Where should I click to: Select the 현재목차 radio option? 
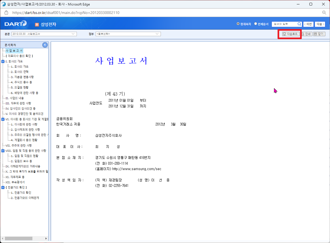[x=238, y=24]
